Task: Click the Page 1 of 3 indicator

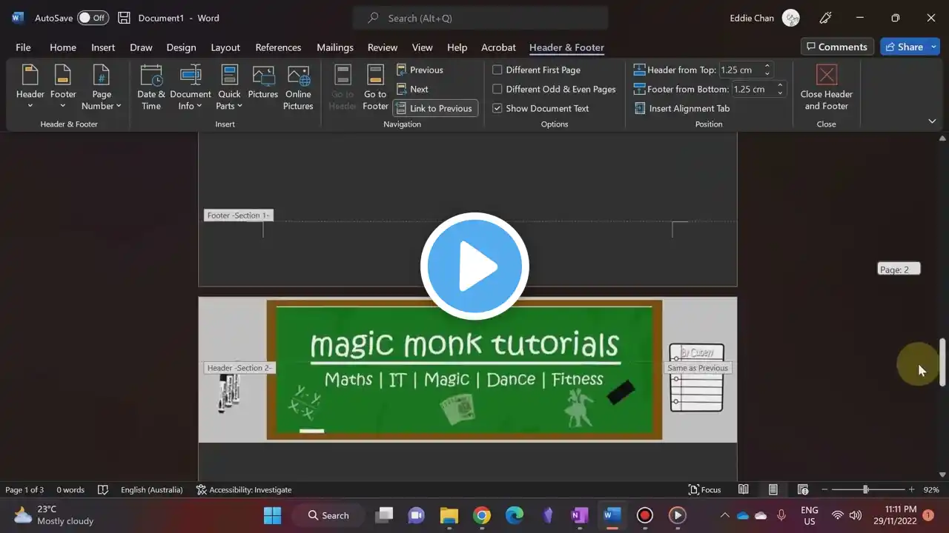Action: tap(24, 489)
